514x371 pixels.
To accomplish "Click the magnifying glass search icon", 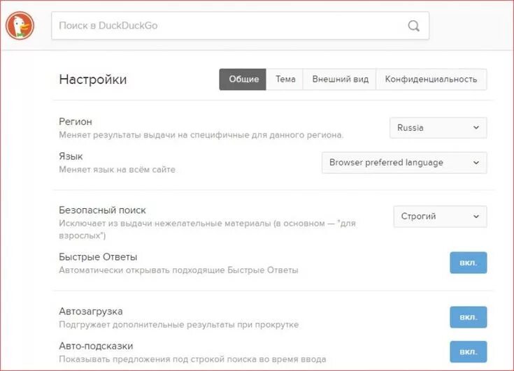I will [414, 26].
